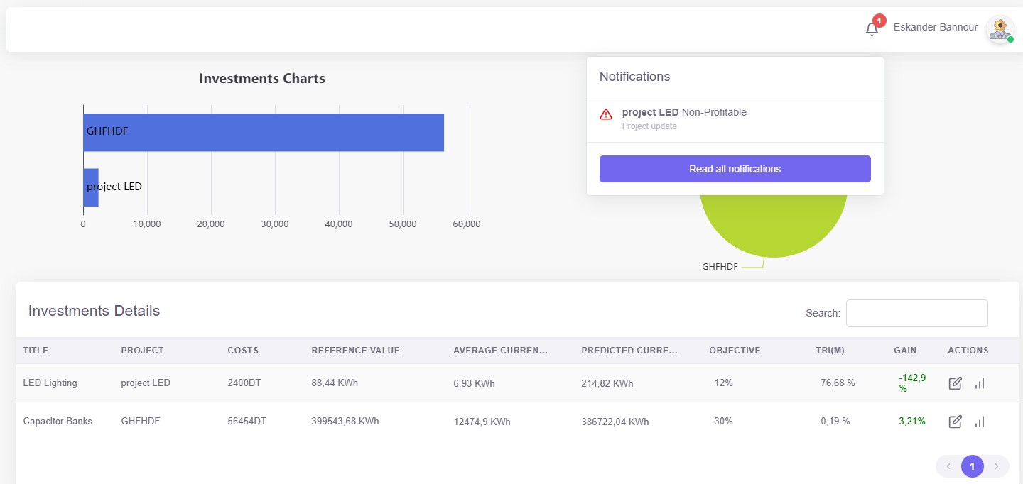Open chart icon for LED Lighting row
The image size is (1023, 484).
980,383
